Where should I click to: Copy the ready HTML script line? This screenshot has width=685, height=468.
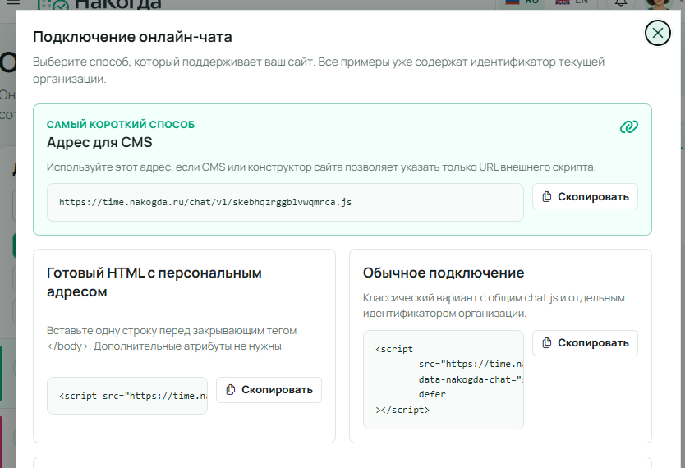pos(269,389)
